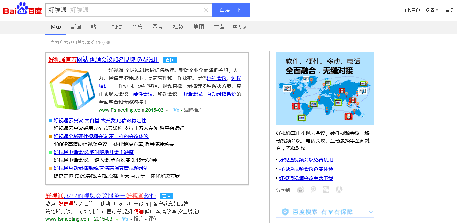
Task: Clear the search box with the X icon
Action: pos(206,10)
